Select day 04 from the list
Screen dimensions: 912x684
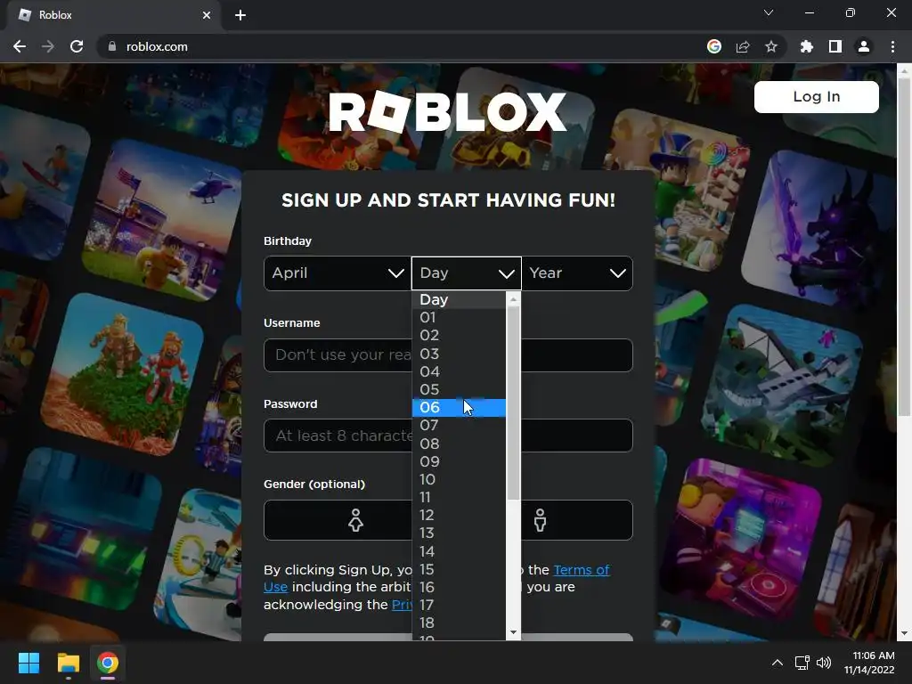[x=459, y=371]
